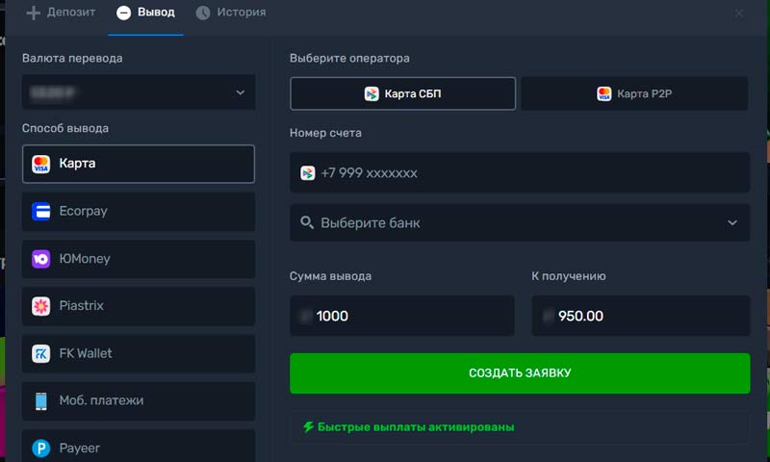Click the search magnifier icon in bank selector
Image resolution: width=770 pixels, height=462 pixels.
tap(307, 222)
